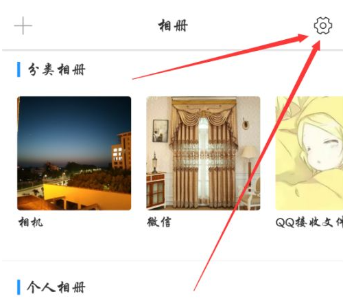Open the QQ接收文件 album thumbnail
The width and height of the screenshot is (343, 303).
click(309, 153)
